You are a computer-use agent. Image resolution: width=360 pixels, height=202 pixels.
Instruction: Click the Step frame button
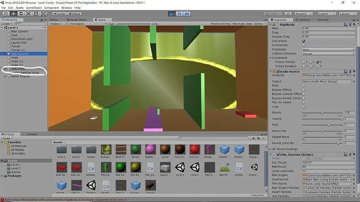pos(187,14)
